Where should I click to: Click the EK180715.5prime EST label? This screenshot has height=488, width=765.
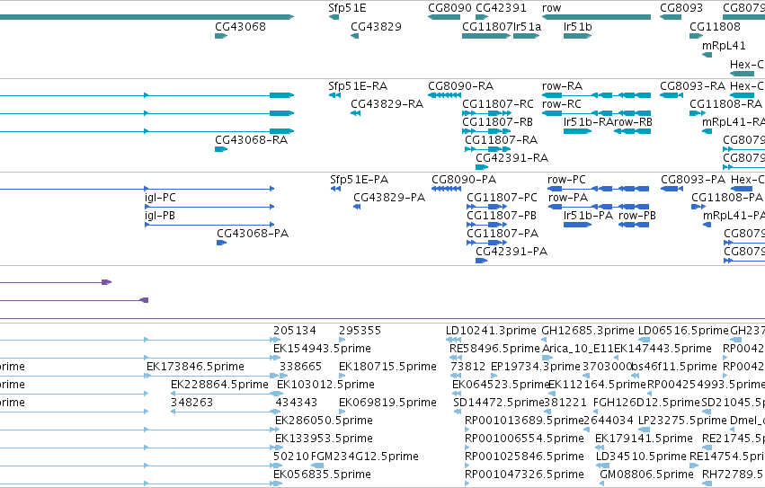tap(387, 367)
